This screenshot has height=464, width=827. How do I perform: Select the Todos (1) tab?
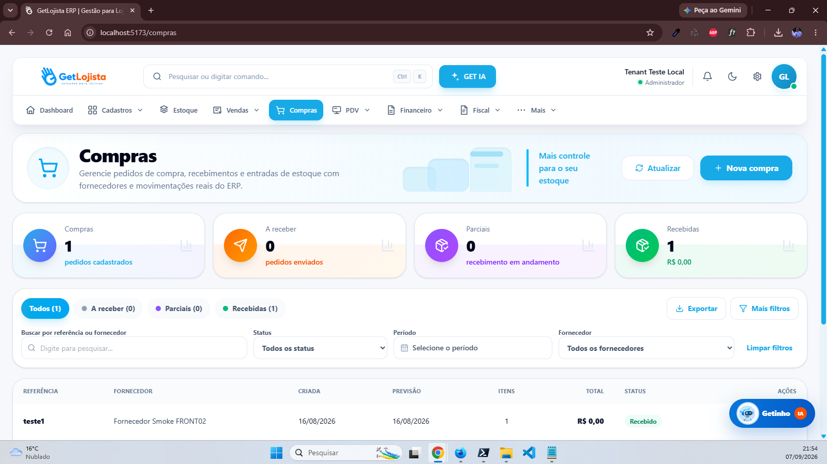pyautogui.click(x=45, y=308)
